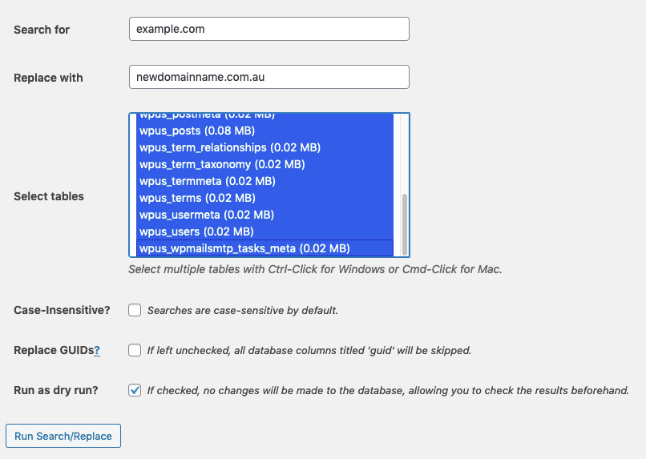Focus the Replace with text field

pyautogui.click(x=268, y=77)
